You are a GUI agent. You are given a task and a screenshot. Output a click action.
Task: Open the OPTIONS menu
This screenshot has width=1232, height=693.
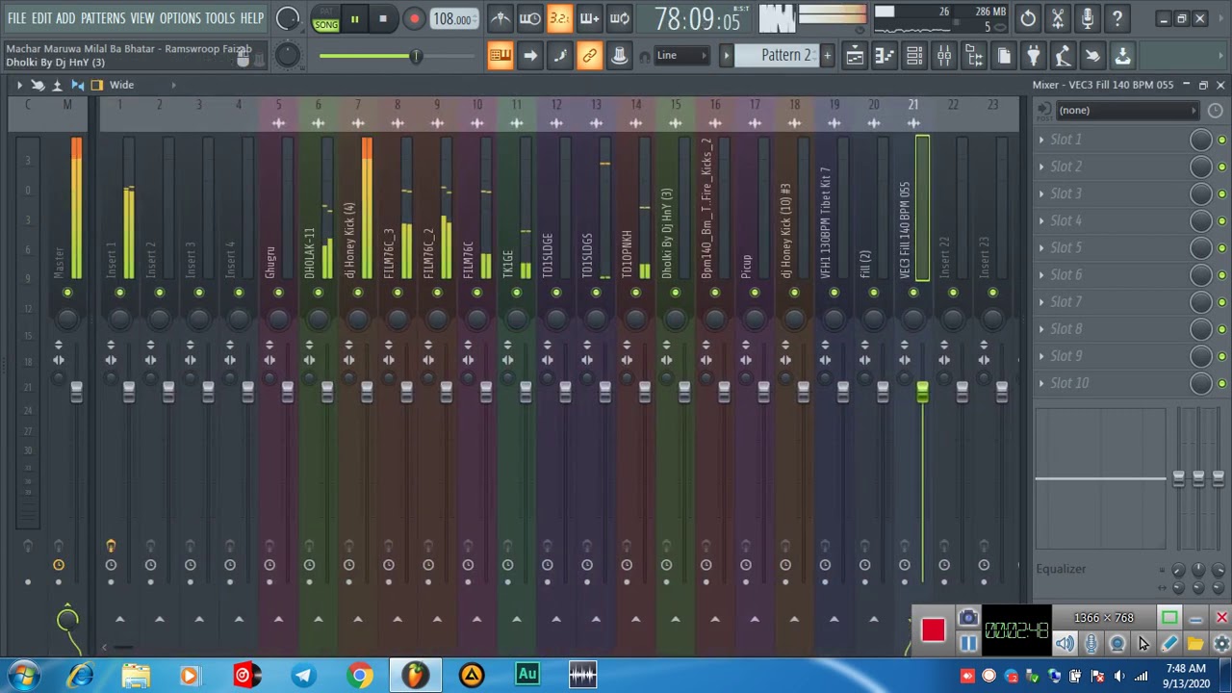180,18
